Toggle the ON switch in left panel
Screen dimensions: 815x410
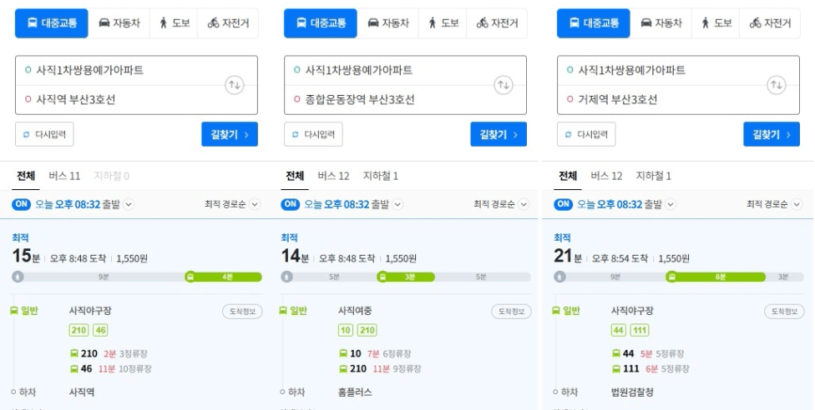[x=22, y=204]
